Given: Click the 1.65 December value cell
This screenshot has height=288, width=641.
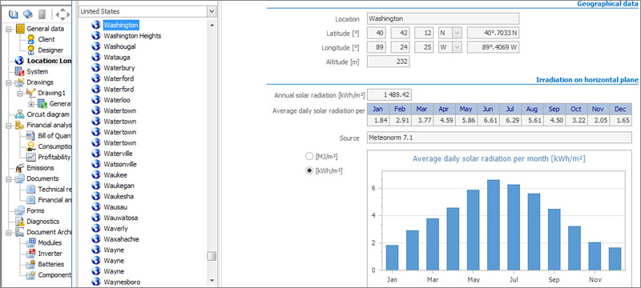Looking at the screenshot, I should [620, 120].
